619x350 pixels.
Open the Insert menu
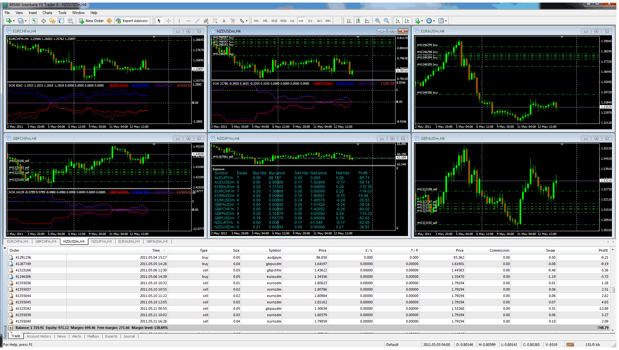[x=33, y=13]
